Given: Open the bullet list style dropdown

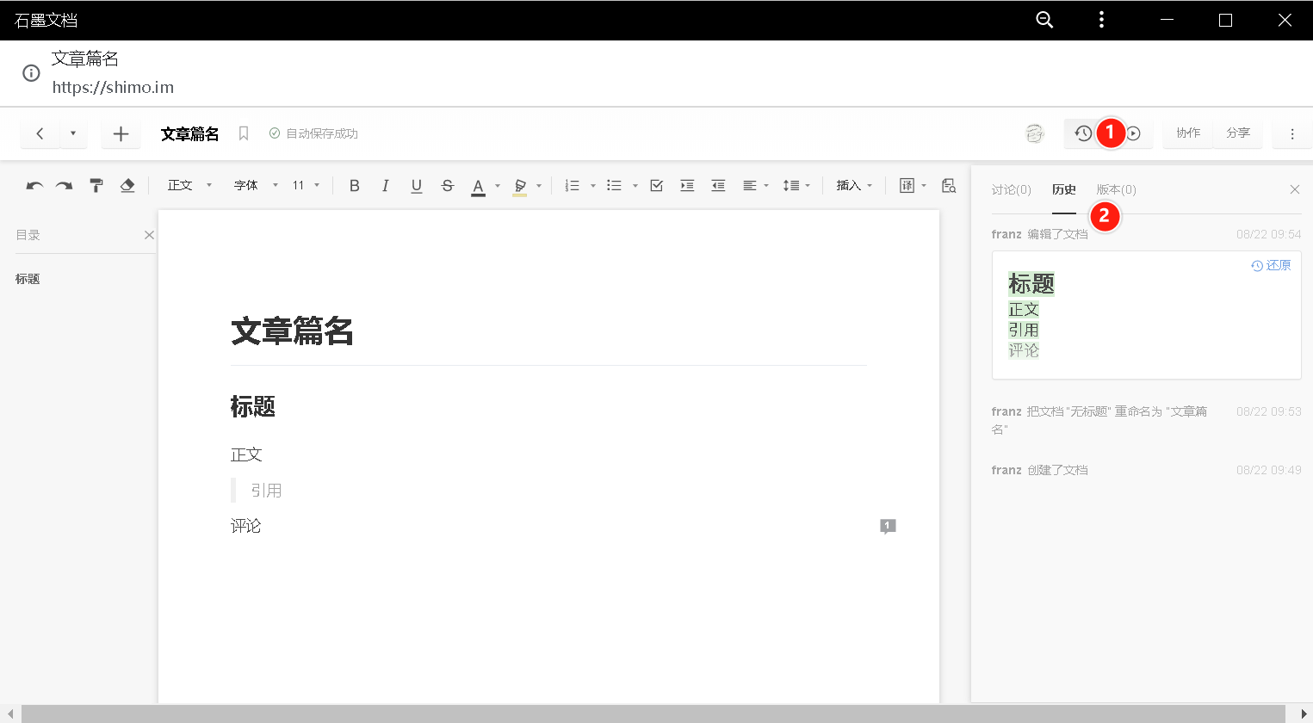Looking at the screenshot, I should [635, 186].
